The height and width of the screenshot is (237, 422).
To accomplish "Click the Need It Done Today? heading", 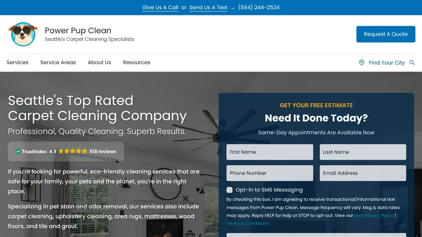I will pyautogui.click(x=316, y=118).
